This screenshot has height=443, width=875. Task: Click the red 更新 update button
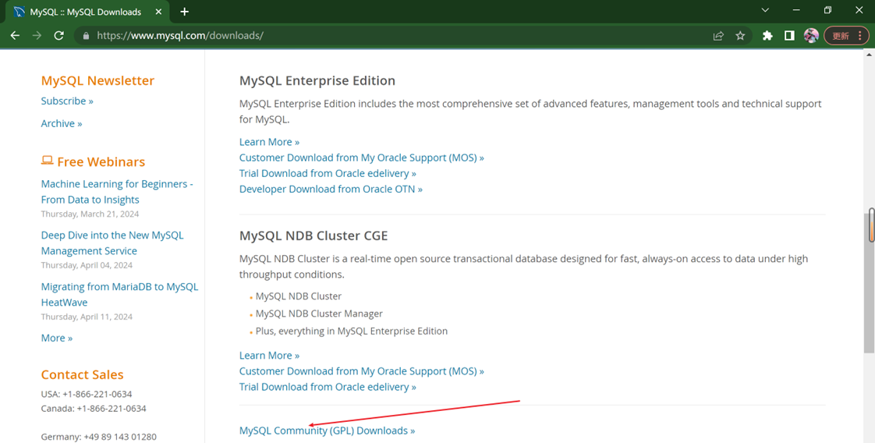pos(846,36)
